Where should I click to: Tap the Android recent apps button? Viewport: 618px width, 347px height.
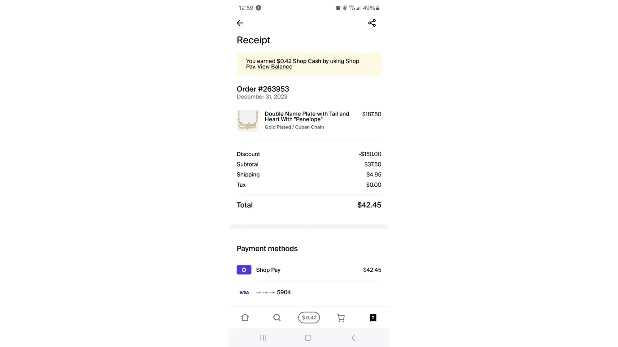(x=263, y=338)
